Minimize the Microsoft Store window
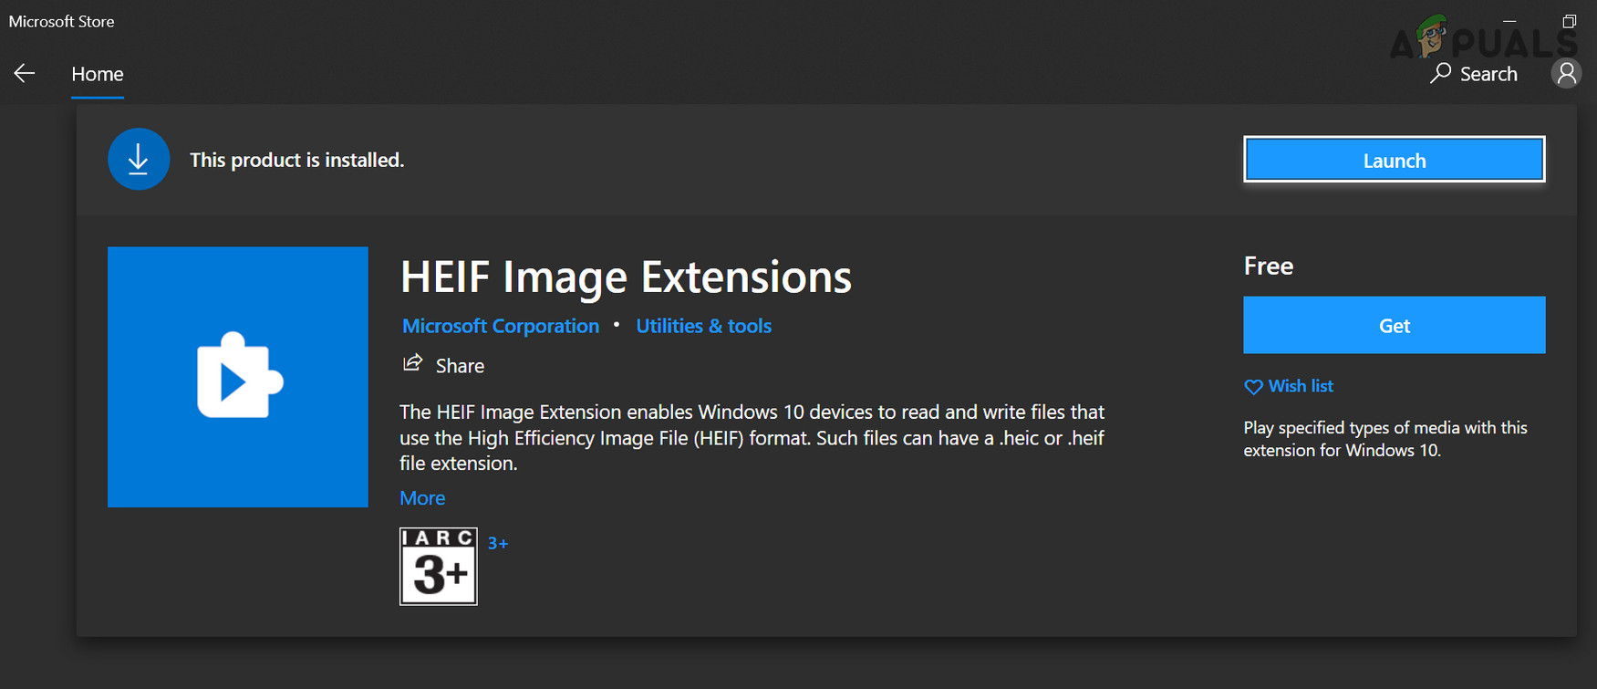 pos(1509,21)
